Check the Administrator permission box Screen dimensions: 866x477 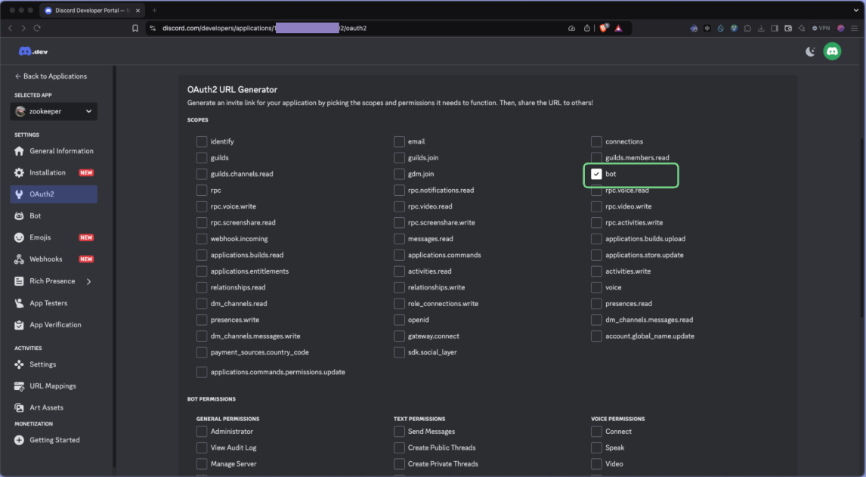[202, 432]
